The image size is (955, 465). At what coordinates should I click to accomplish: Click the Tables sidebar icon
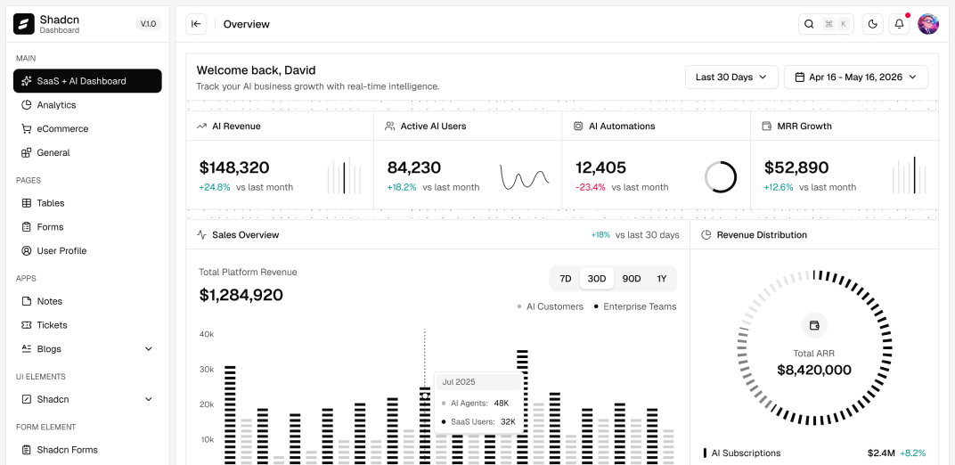click(26, 203)
